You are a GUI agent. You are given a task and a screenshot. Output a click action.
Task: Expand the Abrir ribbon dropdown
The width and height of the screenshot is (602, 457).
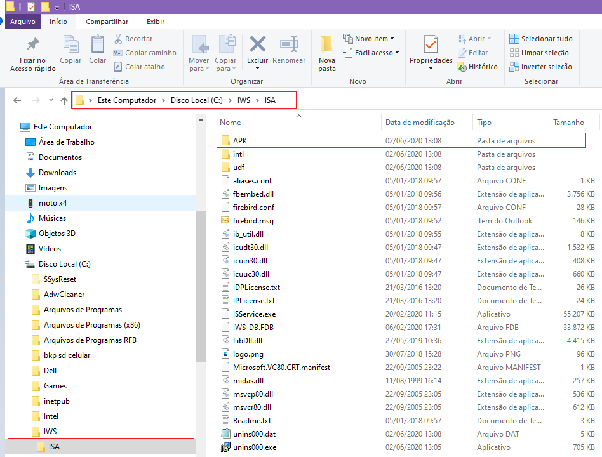pos(489,39)
